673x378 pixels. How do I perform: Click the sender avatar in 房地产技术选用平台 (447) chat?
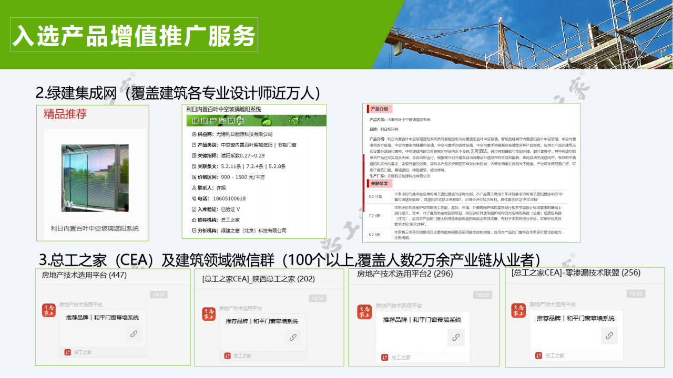click(49, 310)
